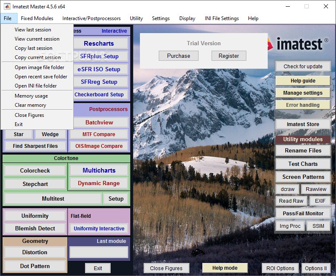
Task: Open the Dynamic Range module
Action: coord(99,183)
